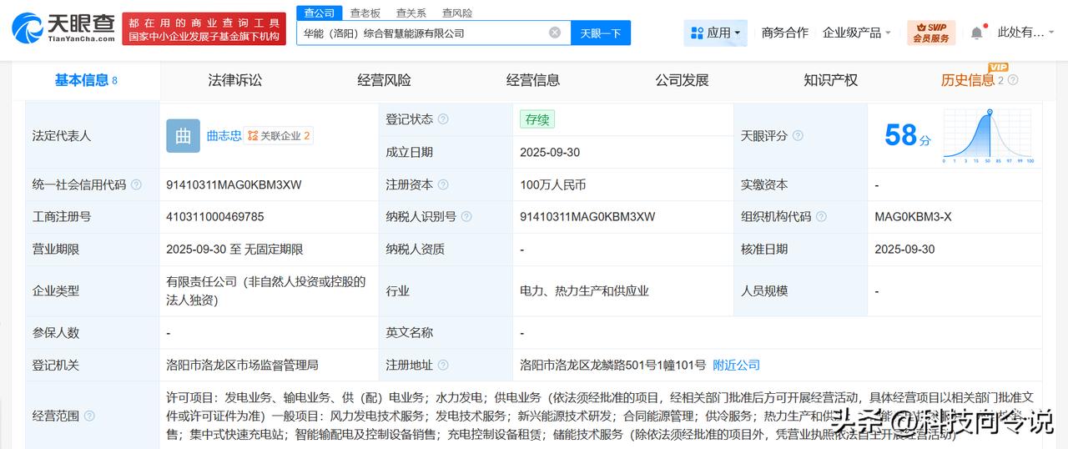
Task: Click organization code MAG0KBM3-X
Action: [x=913, y=216]
